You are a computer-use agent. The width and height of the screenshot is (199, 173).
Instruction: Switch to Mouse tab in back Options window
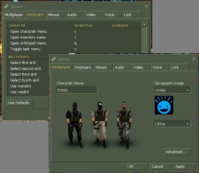[x=56, y=15]
